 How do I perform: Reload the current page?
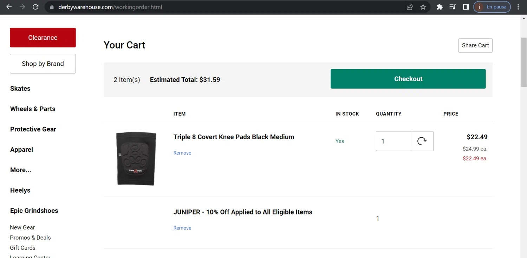click(x=35, y=7)
